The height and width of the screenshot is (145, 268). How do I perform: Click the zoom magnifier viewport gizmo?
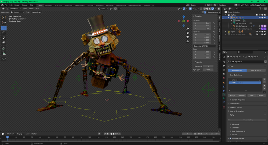pos(187,29)
